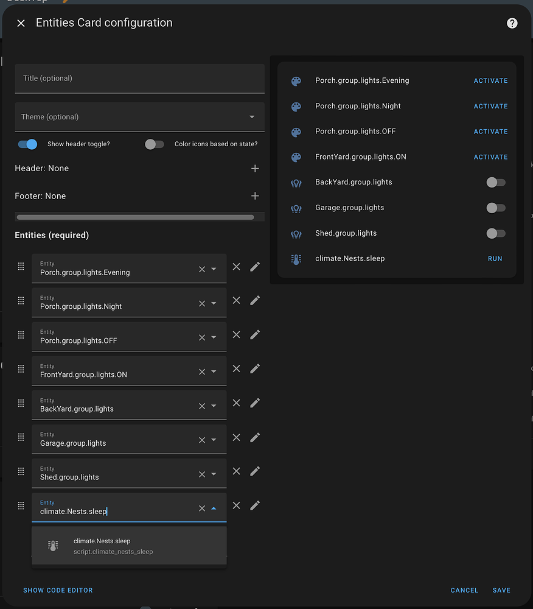Screen dimensions: 533x609
Task: Click pencil icon for Garage.group.lights
Action: click(x=255, y=437)
